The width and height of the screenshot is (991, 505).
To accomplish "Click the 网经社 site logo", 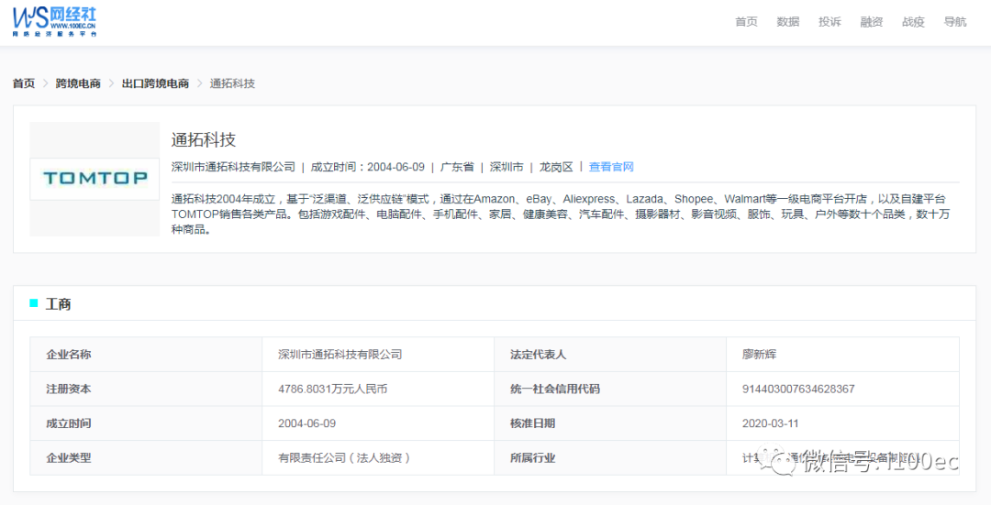I will tap(54, 21).
